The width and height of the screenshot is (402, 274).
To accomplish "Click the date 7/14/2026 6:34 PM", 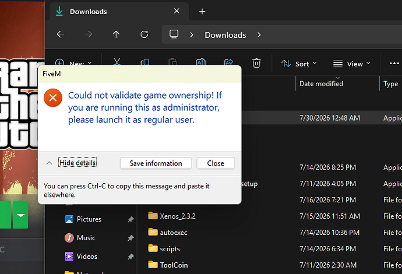I will 327,249.
